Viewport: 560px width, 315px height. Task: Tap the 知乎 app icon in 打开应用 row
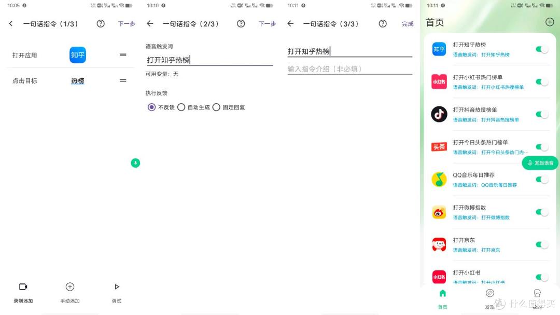[x=77, y=55]
